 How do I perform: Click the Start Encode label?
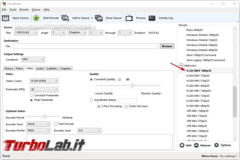coord(51,18)
